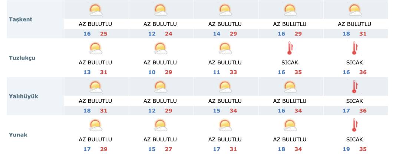
Task: Click the sun-cloud icon for Tuzlukçu's 11–33 forecast
Action: (x=225, y=48)
